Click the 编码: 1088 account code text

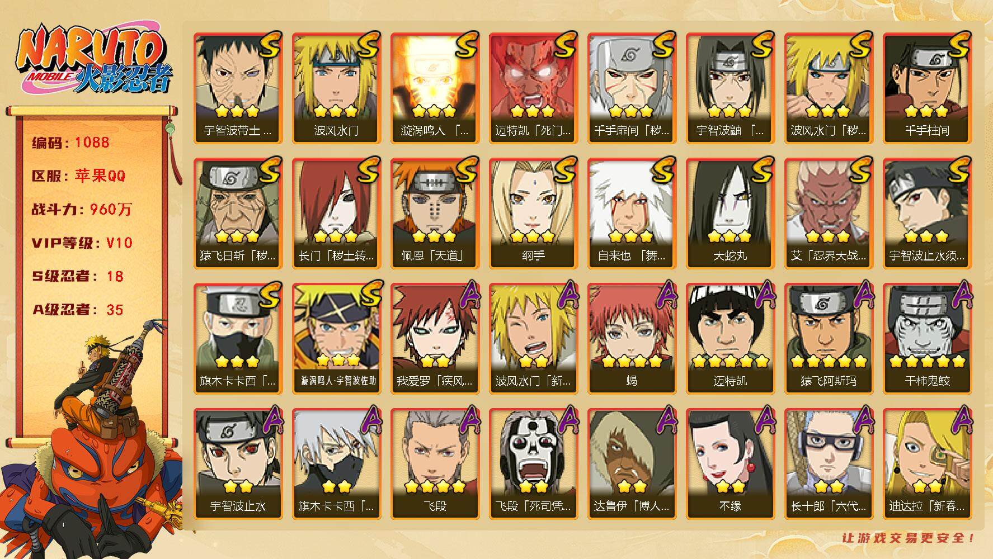tap(70, 143)
